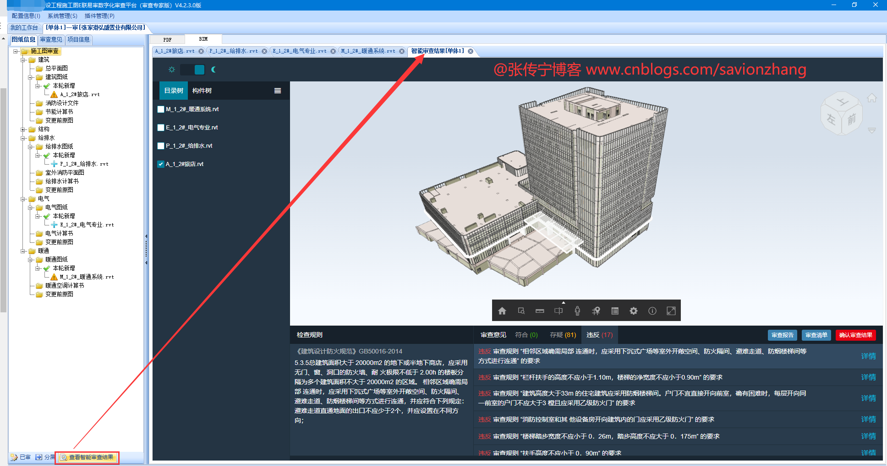Open the section cut tool

pyautogui.click(x=558, y=311)
